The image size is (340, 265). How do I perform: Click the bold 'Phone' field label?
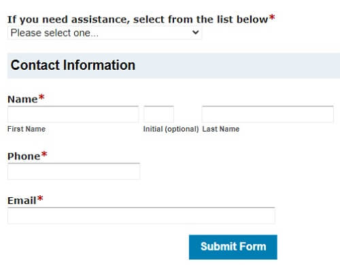24,157
